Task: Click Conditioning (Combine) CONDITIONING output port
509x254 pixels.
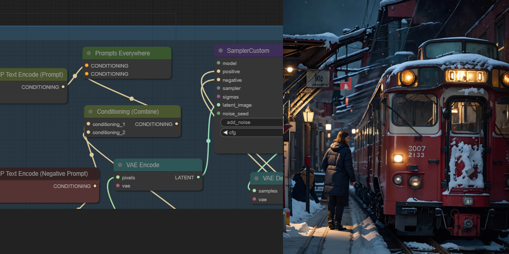Action: 176,124
